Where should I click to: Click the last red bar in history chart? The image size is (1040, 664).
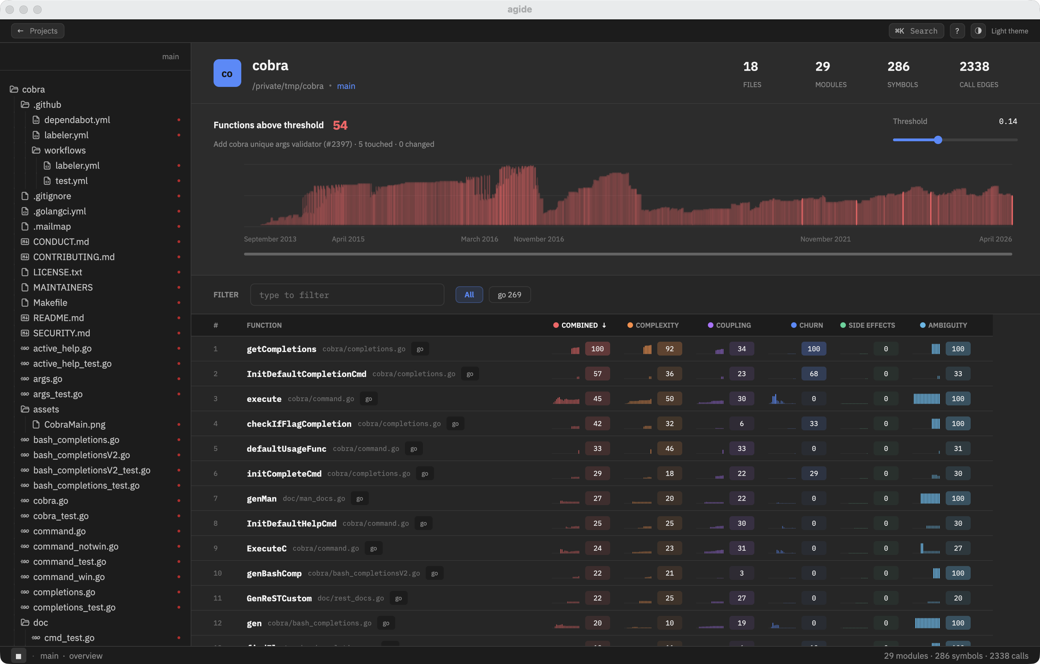pos(1012,210)
